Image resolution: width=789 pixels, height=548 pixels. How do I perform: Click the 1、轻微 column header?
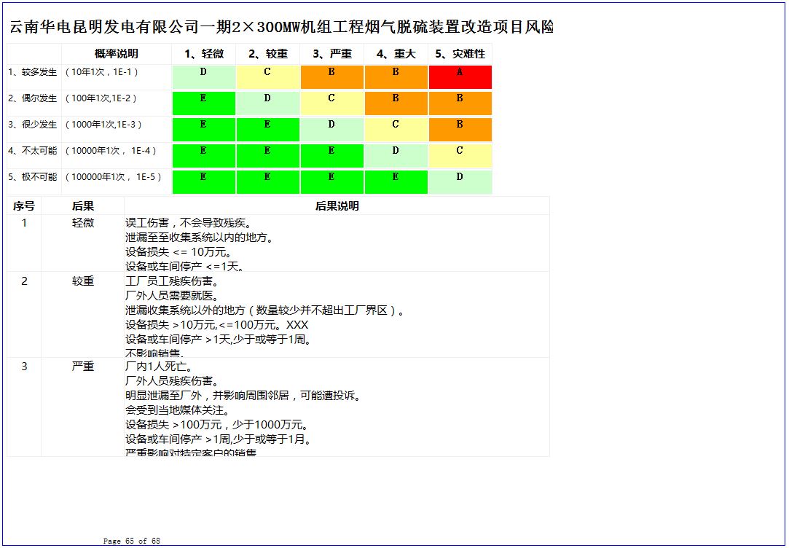tap(204, 54)
